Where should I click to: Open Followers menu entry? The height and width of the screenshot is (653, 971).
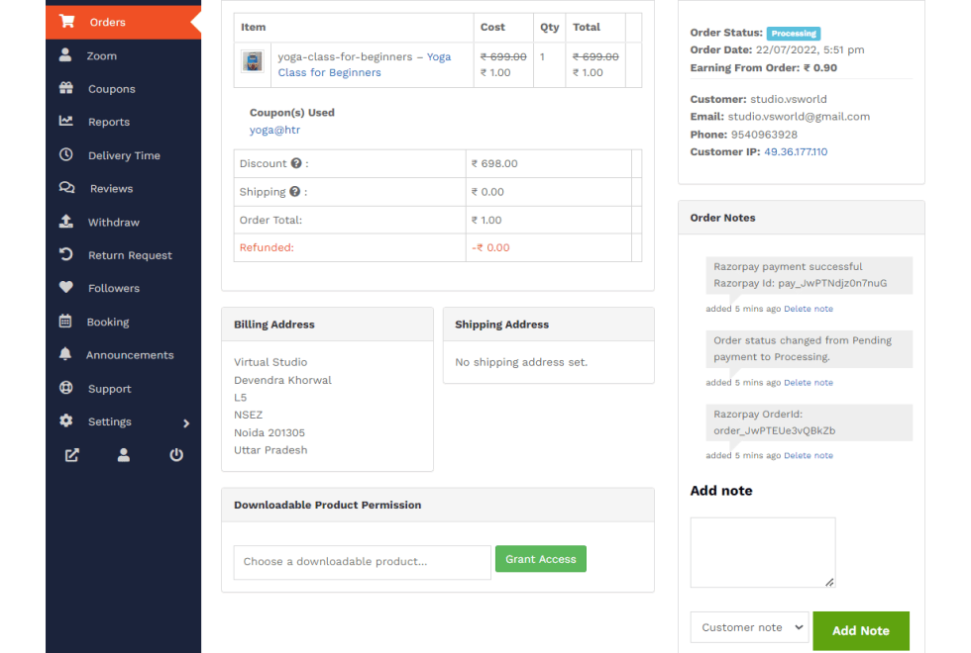(x=123, y=288)
